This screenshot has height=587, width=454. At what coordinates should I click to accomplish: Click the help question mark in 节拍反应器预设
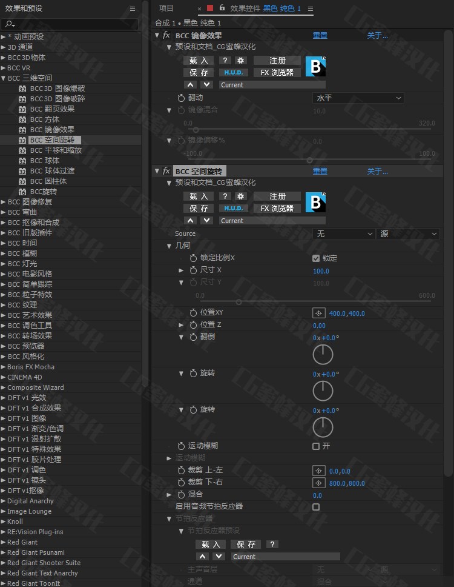[272, 545]
